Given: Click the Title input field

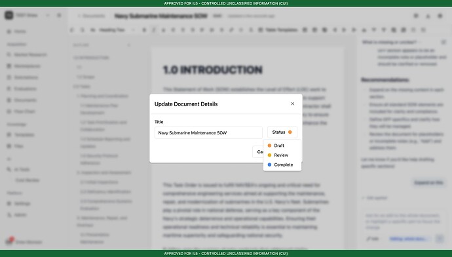Looking at the screenshot, I should [208, 132].
